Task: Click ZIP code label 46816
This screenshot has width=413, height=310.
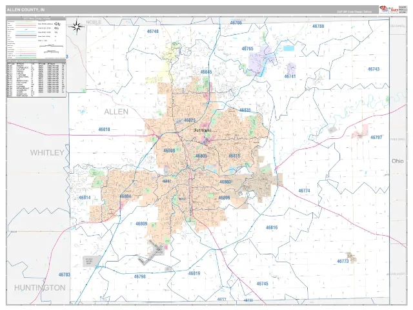Action: pos(272,227)
